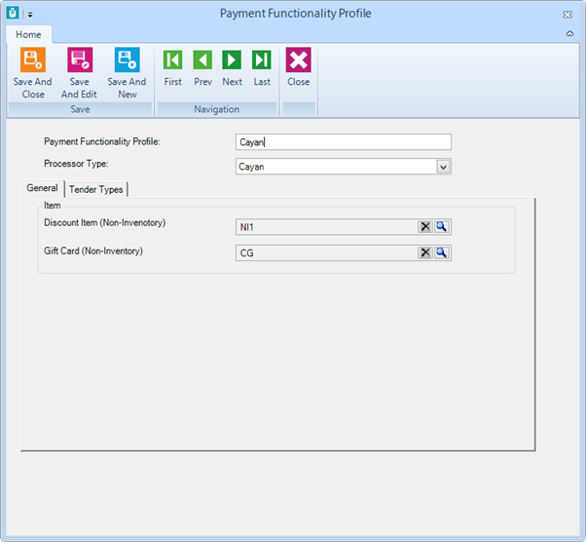Click the Payment Functionality Profile text field
Viewport: 586px width, 542px height.
[344, 142]
